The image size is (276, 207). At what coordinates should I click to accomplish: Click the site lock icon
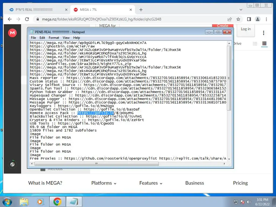[37, 19]
